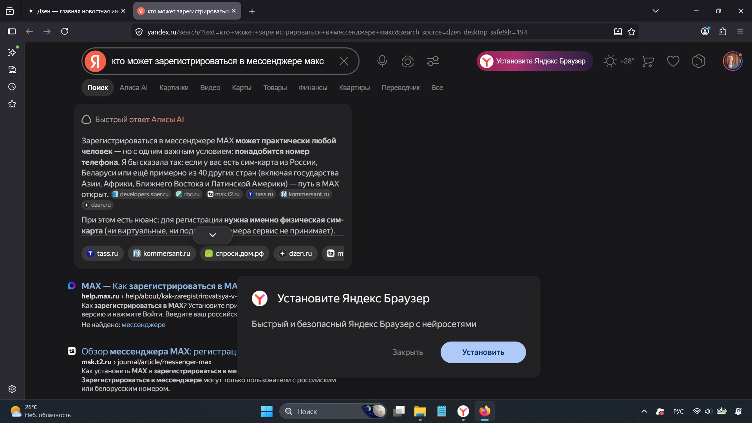Viewport: 752px width, 423px height.
Task: Open the tass.ru source button below answer
Action: coord(103,253)
